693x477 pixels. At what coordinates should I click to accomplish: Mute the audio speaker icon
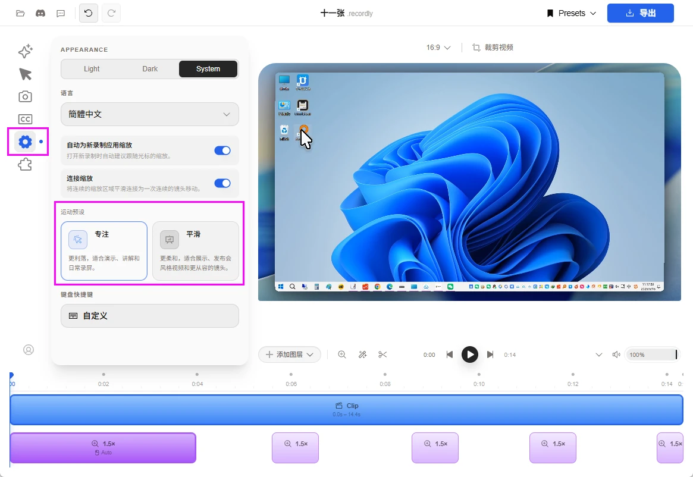(616, 354)
